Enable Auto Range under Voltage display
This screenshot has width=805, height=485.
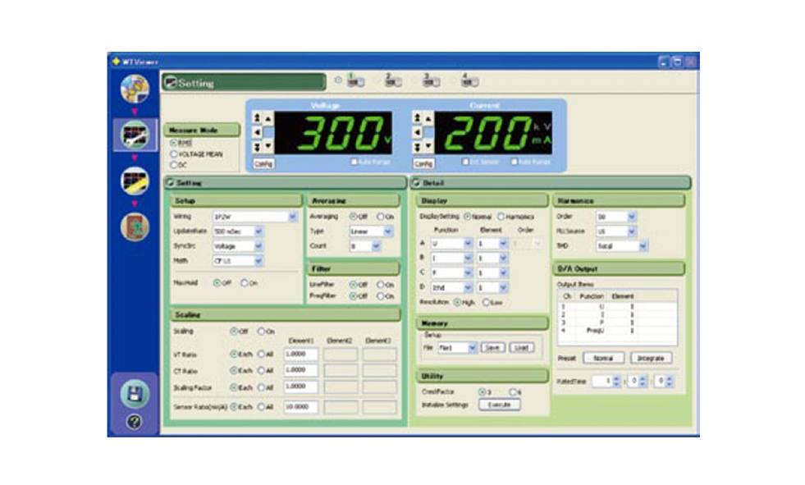pos(354,162)
